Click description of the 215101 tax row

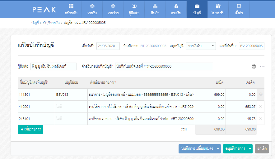[x=141, y=119]
